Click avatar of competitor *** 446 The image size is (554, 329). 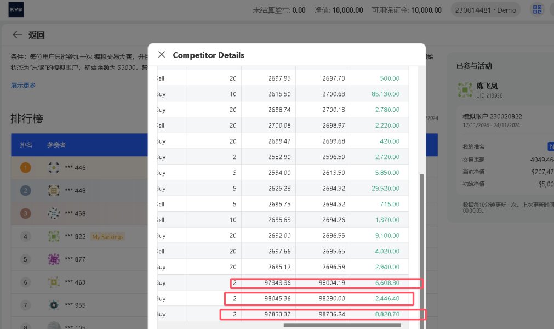54,168
